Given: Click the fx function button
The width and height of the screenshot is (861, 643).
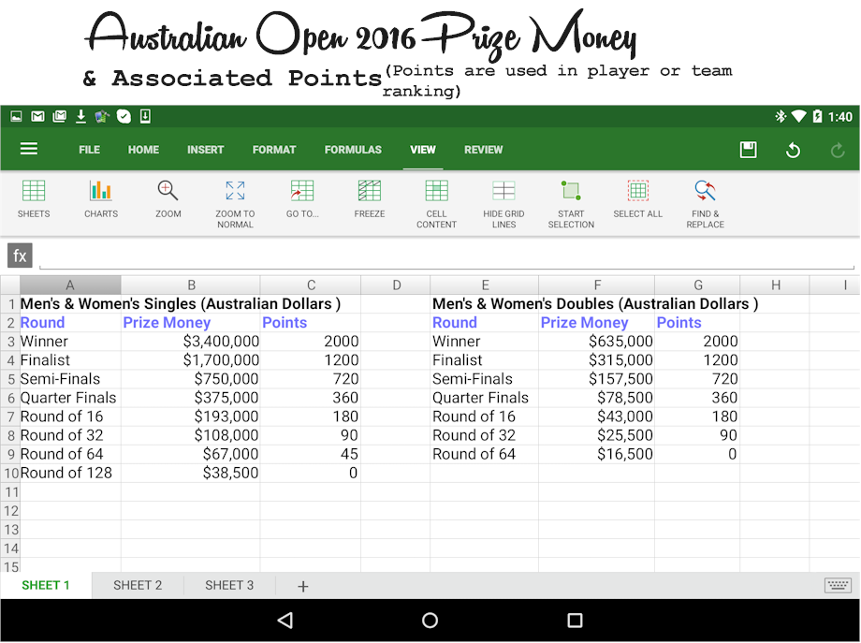Looking at the screenshot, I should pyautogui.click(x=20, y=256).
